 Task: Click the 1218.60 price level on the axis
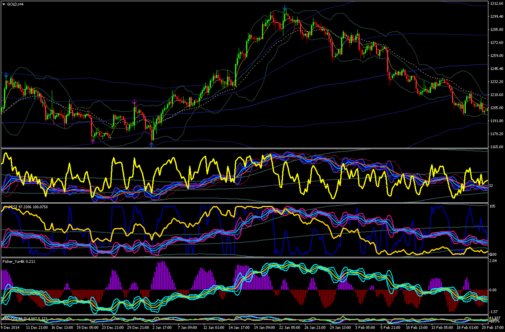[496, 95]
